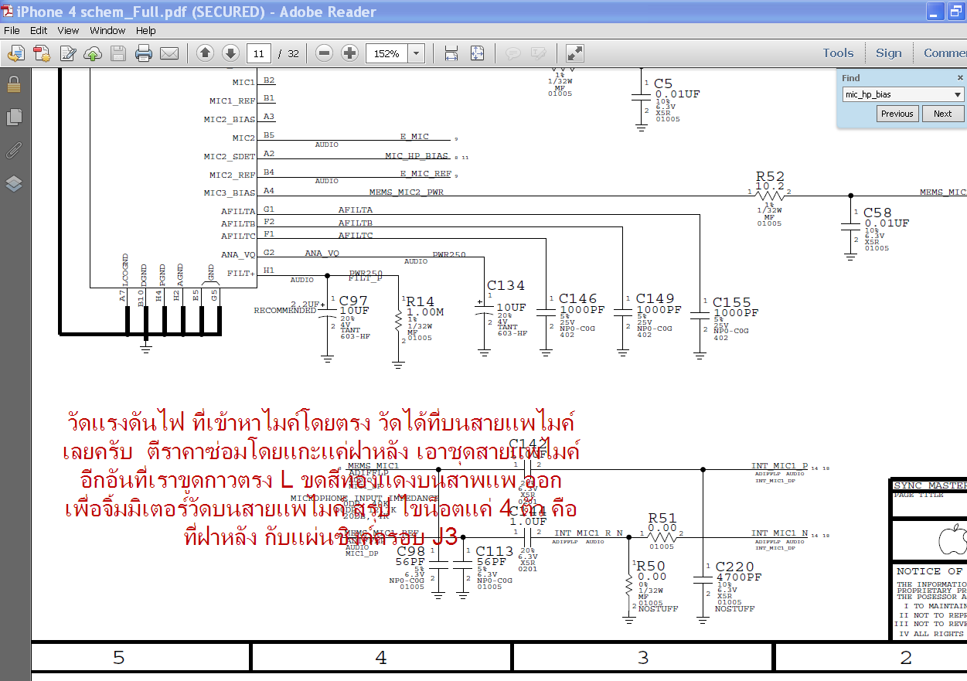Click the C58 capacitor label

point(877,213)
